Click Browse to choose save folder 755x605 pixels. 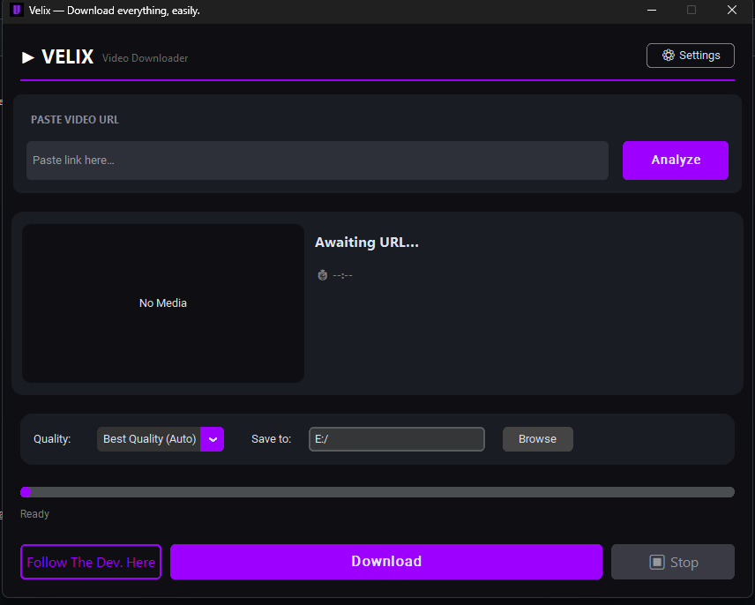[x=538, y=439]
